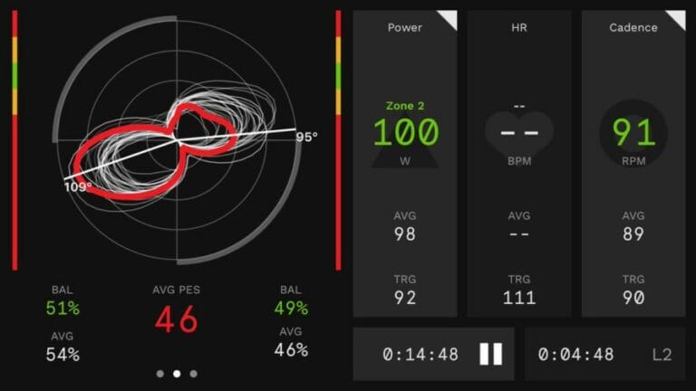Click the 109° angle label on the chart
Screen dimensions: 696x391
tap(77, 187)
